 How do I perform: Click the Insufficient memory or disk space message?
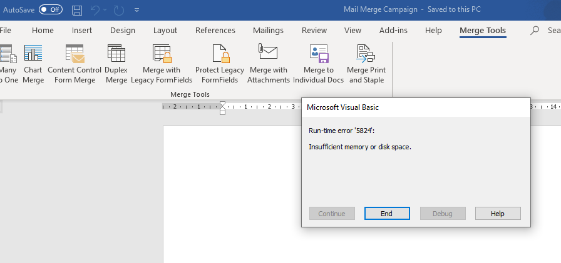tap(360, 147)
